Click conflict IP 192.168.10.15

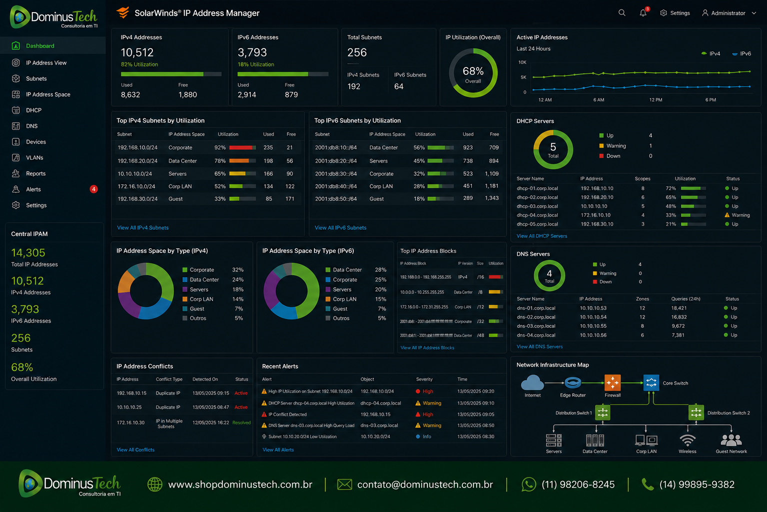coord(131,393)
